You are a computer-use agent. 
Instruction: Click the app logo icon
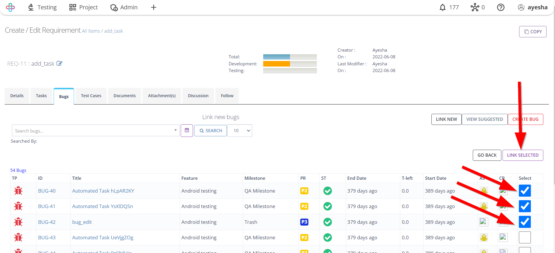coord(10,7)
